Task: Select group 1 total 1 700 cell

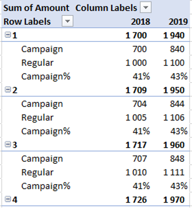Action: (x=136, y=36)
